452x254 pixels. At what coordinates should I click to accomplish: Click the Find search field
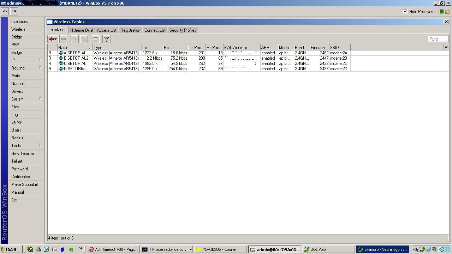coord(438,39)
